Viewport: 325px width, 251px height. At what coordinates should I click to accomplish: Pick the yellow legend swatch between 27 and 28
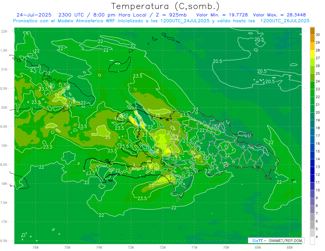click(x=312, y=54)
